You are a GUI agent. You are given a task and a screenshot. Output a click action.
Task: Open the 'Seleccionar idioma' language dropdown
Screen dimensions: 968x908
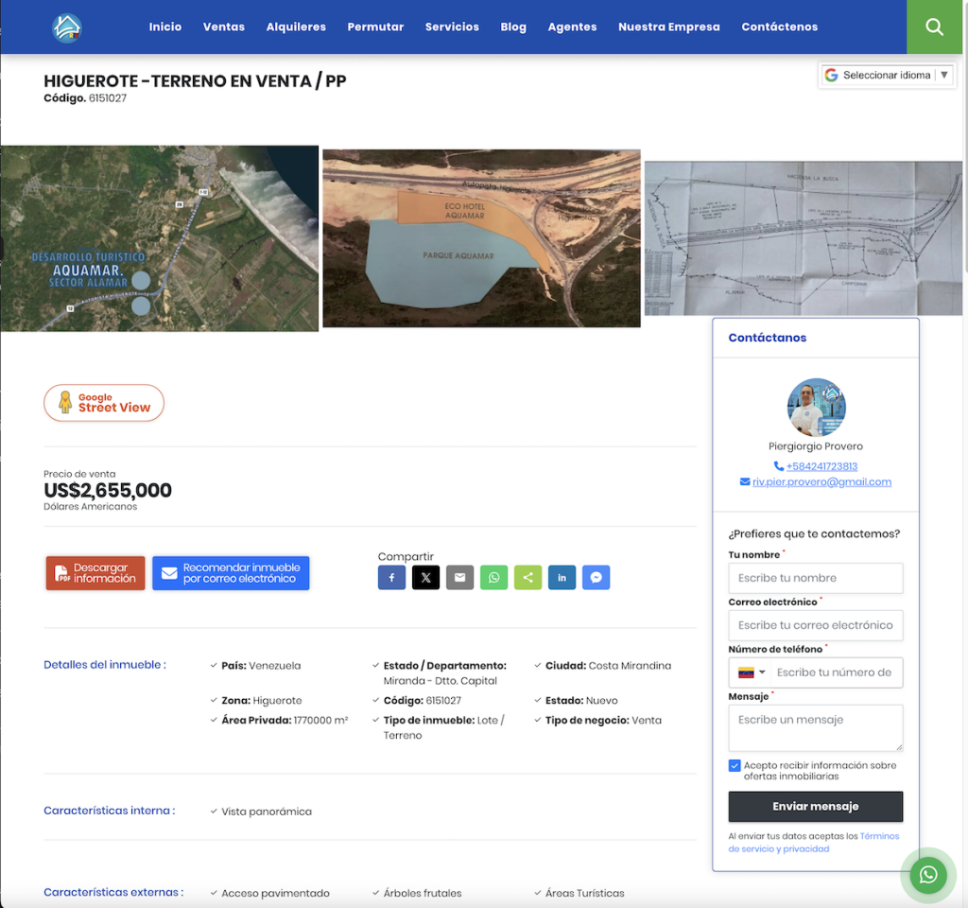(x=885, y=75)
